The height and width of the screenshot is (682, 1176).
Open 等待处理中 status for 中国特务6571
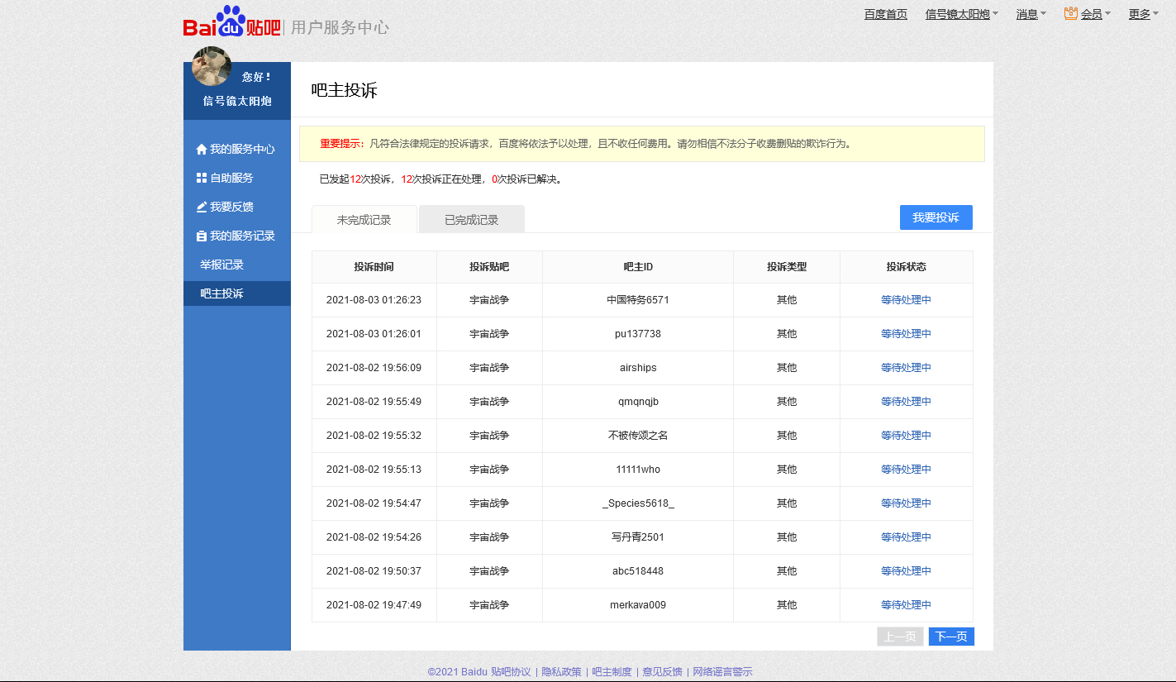(906, 300)
